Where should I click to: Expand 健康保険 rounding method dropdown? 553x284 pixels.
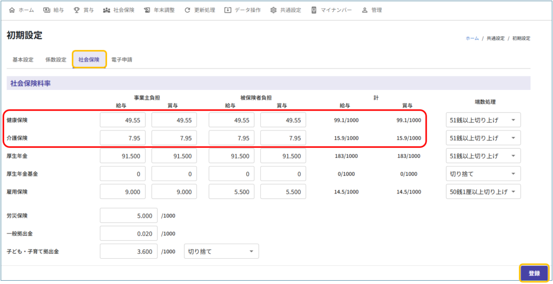click(483, 120)
